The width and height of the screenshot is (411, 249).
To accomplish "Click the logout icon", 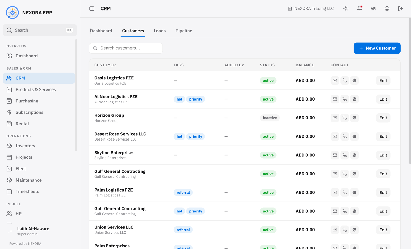I will [x=400, y=8].
